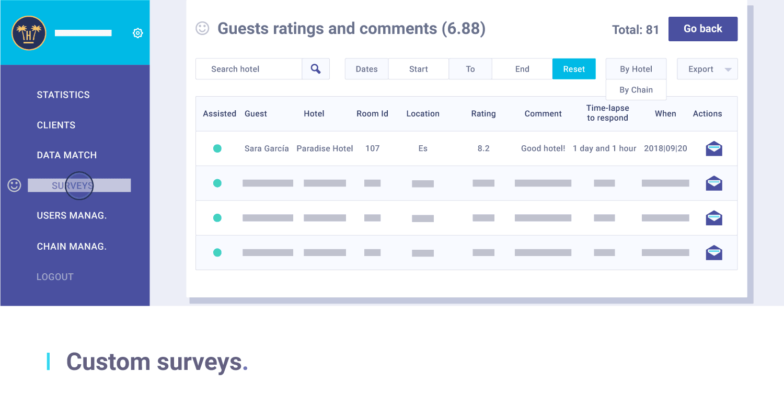Toggle the assisted indicator on the third row
Screen dimensions: 784x418
[217, 218]
